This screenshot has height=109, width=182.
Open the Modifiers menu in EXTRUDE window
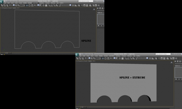pos(101,56)
